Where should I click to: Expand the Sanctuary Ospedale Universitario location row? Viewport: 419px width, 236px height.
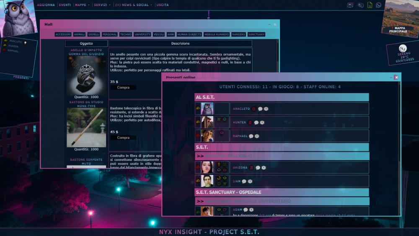282,201
